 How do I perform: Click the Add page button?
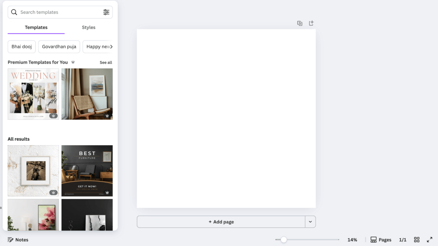point(221,222)
